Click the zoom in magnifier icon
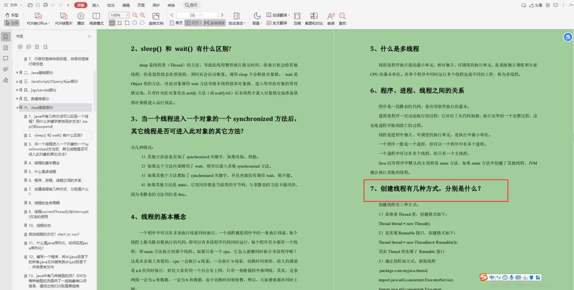 pyautogui.click(x=143, y=15)
